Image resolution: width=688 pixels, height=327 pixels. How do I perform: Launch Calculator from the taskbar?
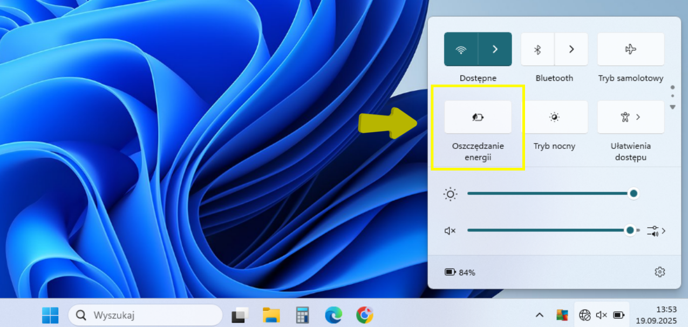(x=302, y=315)
